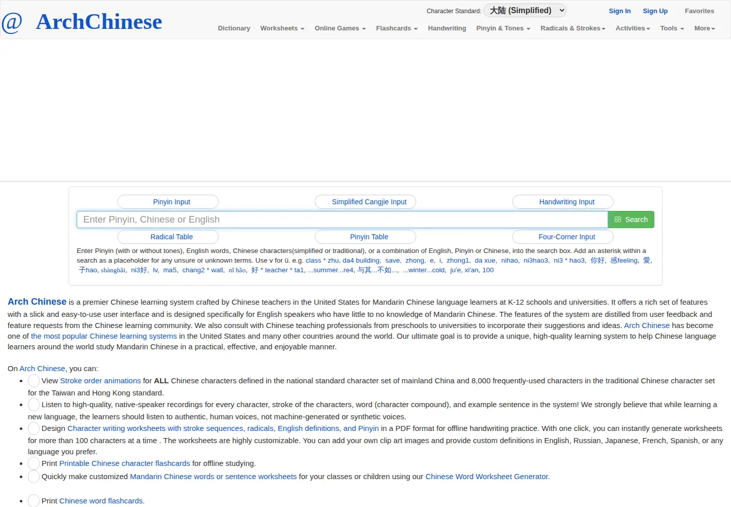Click round icon before Print Chinese word flashcards
Viewport: 731px width, 507px height.
click(x=34, y=501)
